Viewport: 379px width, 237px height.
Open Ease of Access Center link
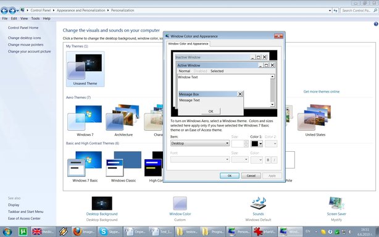click(24, 218)
